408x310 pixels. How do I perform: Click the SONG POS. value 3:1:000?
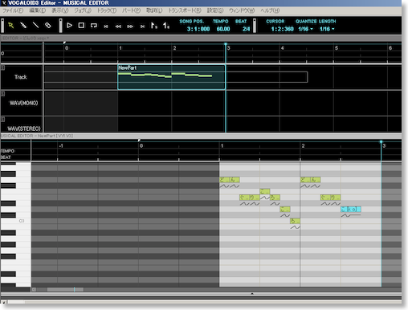pyautogui.click(x=198, y=29)
